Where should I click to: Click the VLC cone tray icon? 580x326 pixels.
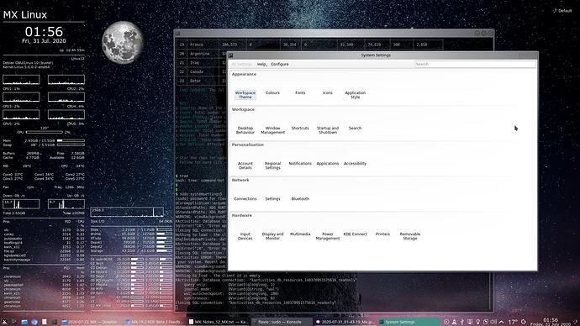tap(454, 322)
